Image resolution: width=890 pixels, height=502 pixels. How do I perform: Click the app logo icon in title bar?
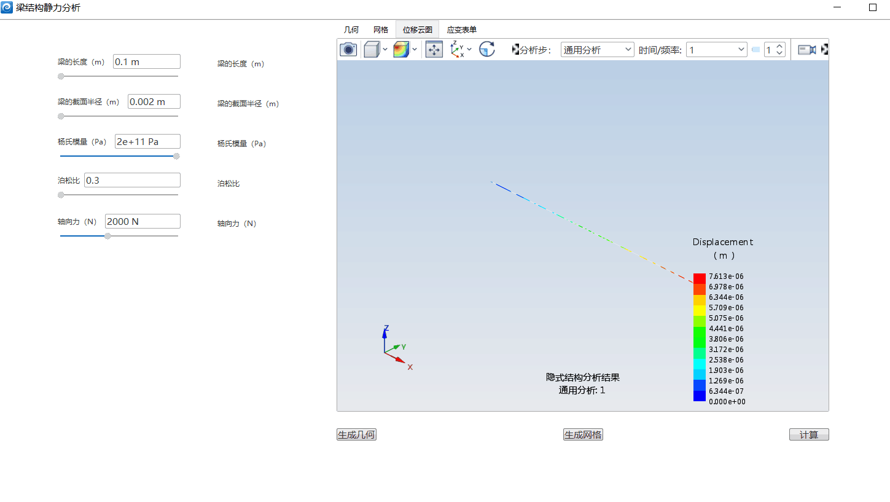coord(7,8)
